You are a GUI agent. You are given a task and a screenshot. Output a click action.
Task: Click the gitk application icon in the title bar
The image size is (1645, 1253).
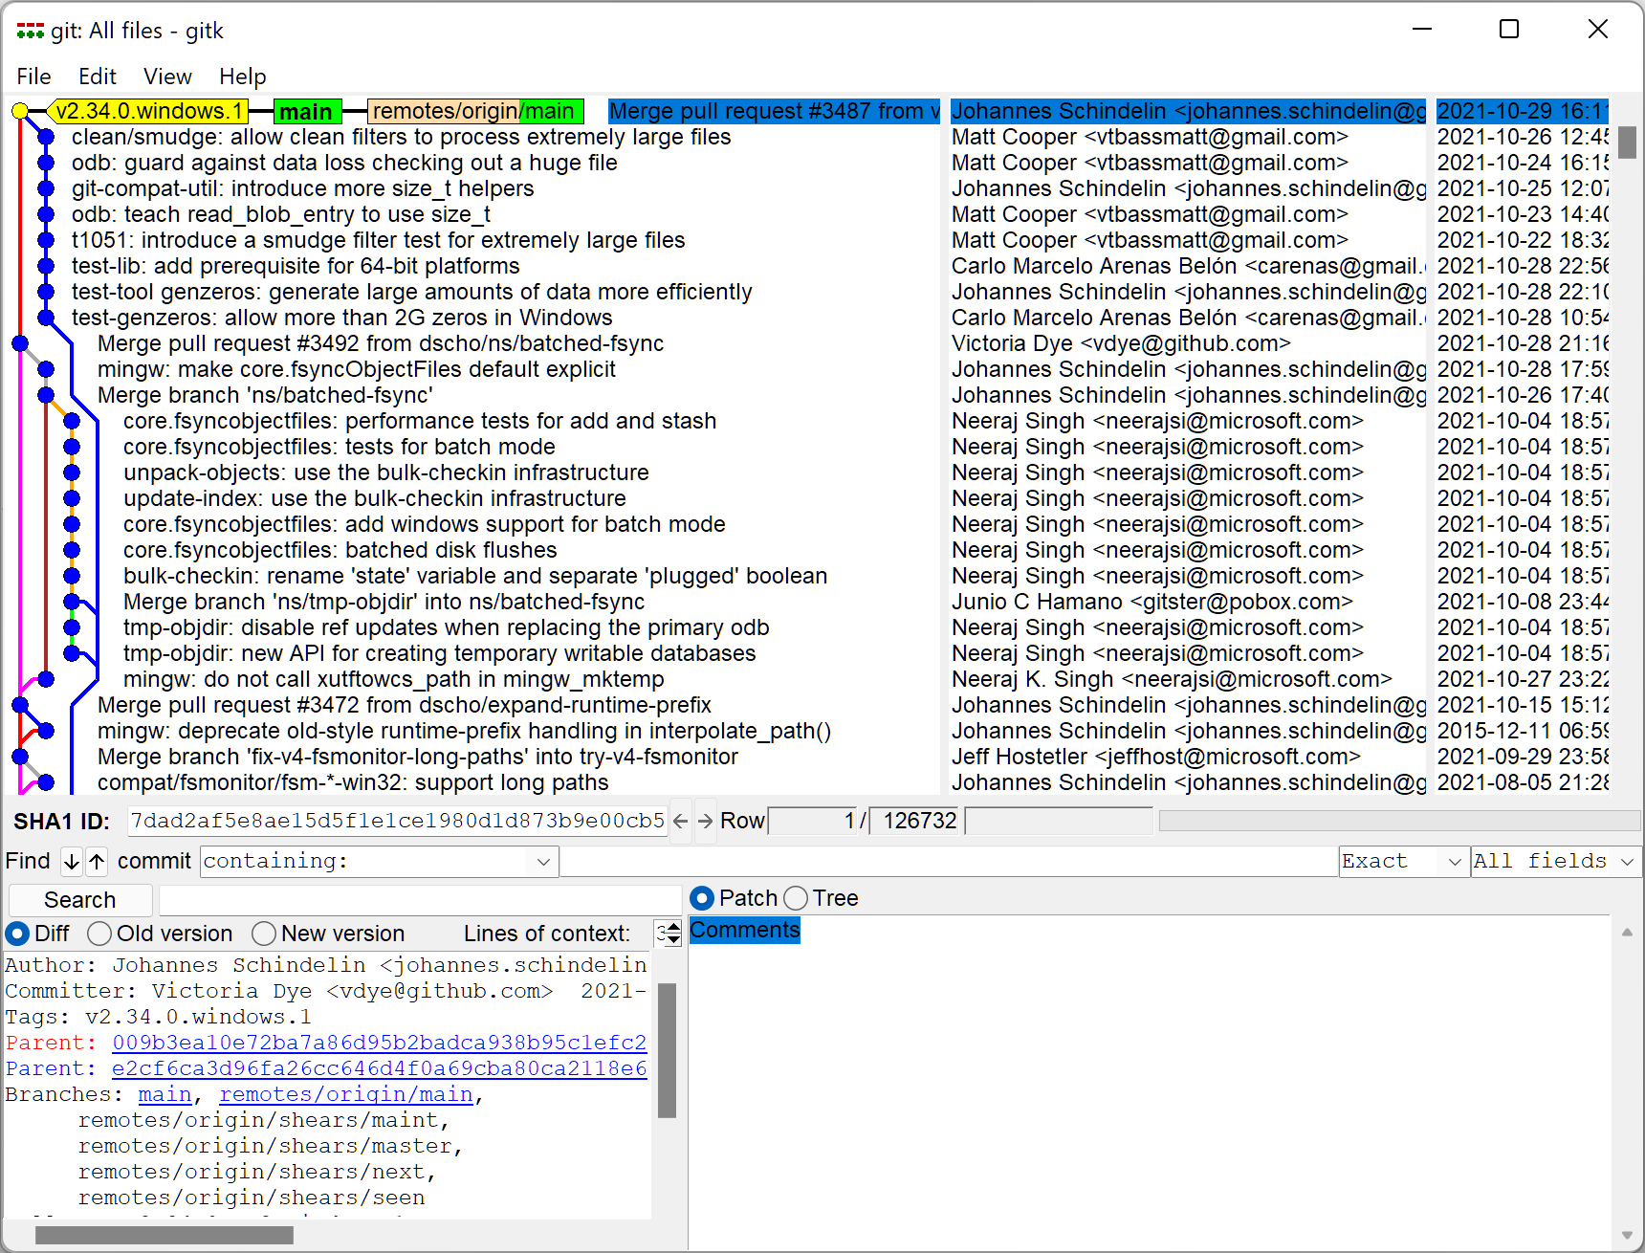tap(30, 30)
